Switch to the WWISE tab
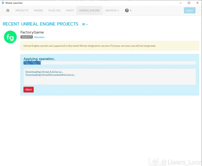 (x=38, y=10)
